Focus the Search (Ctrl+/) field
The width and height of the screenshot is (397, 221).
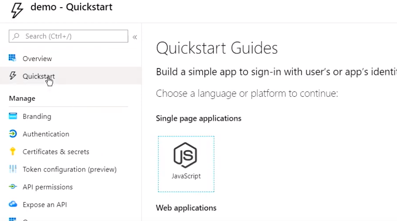coord(68,36)
